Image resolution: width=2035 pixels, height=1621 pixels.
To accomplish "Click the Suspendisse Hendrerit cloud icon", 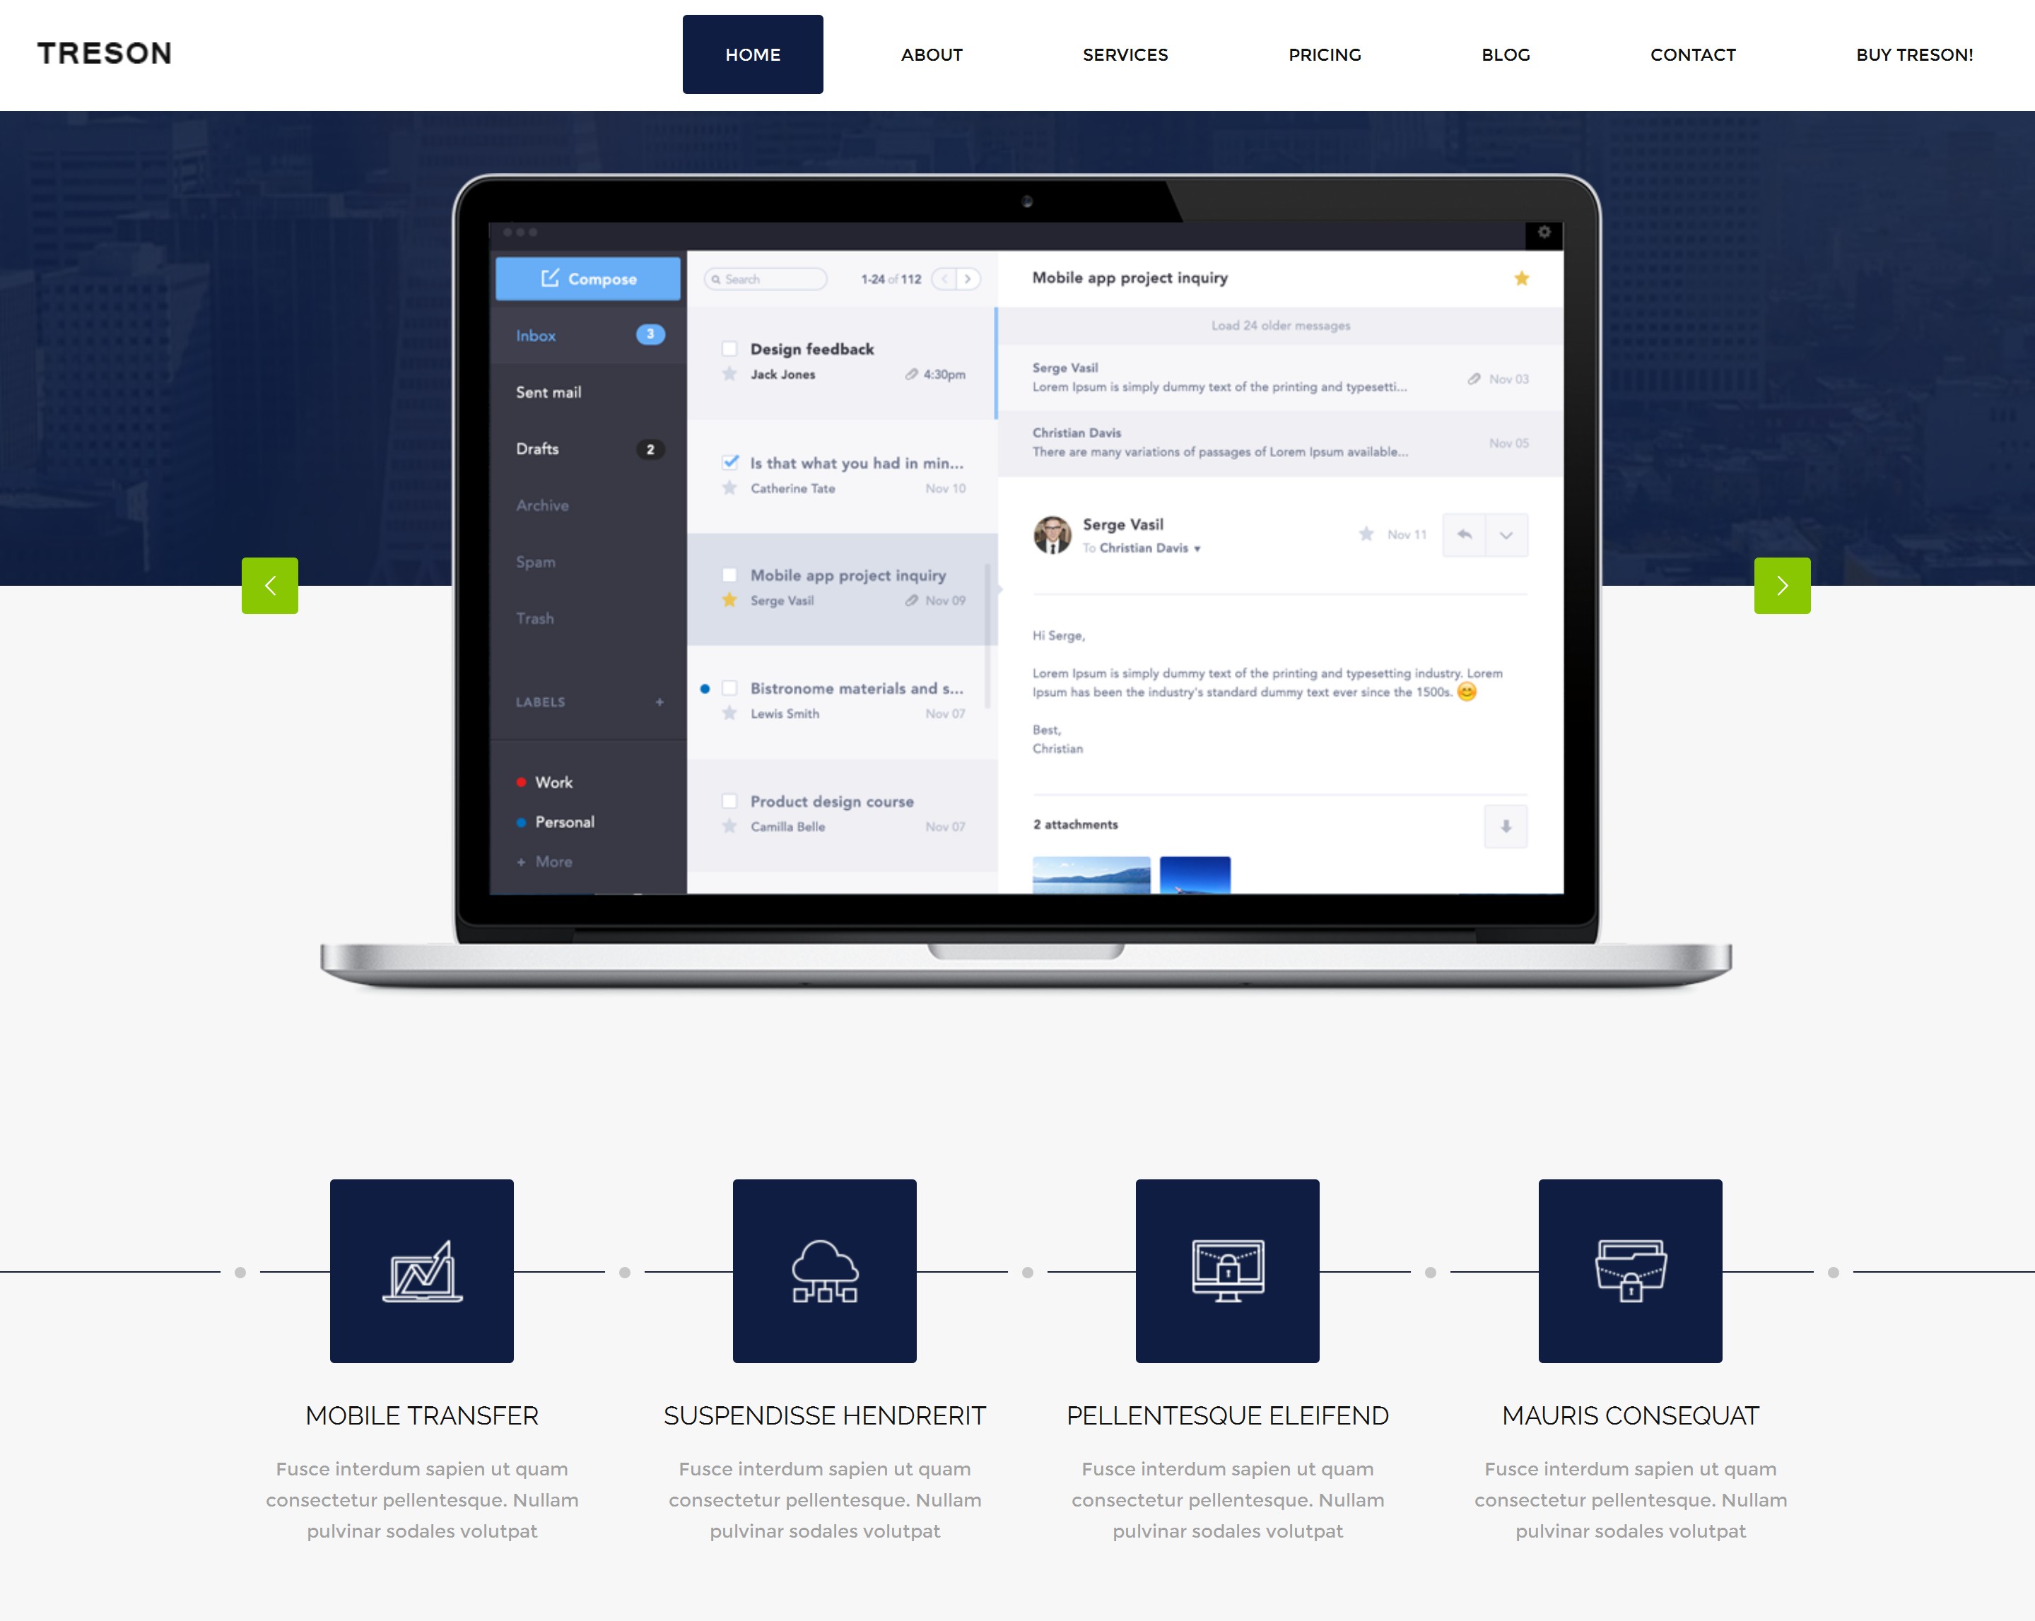I will click(x=824, y=1272).
